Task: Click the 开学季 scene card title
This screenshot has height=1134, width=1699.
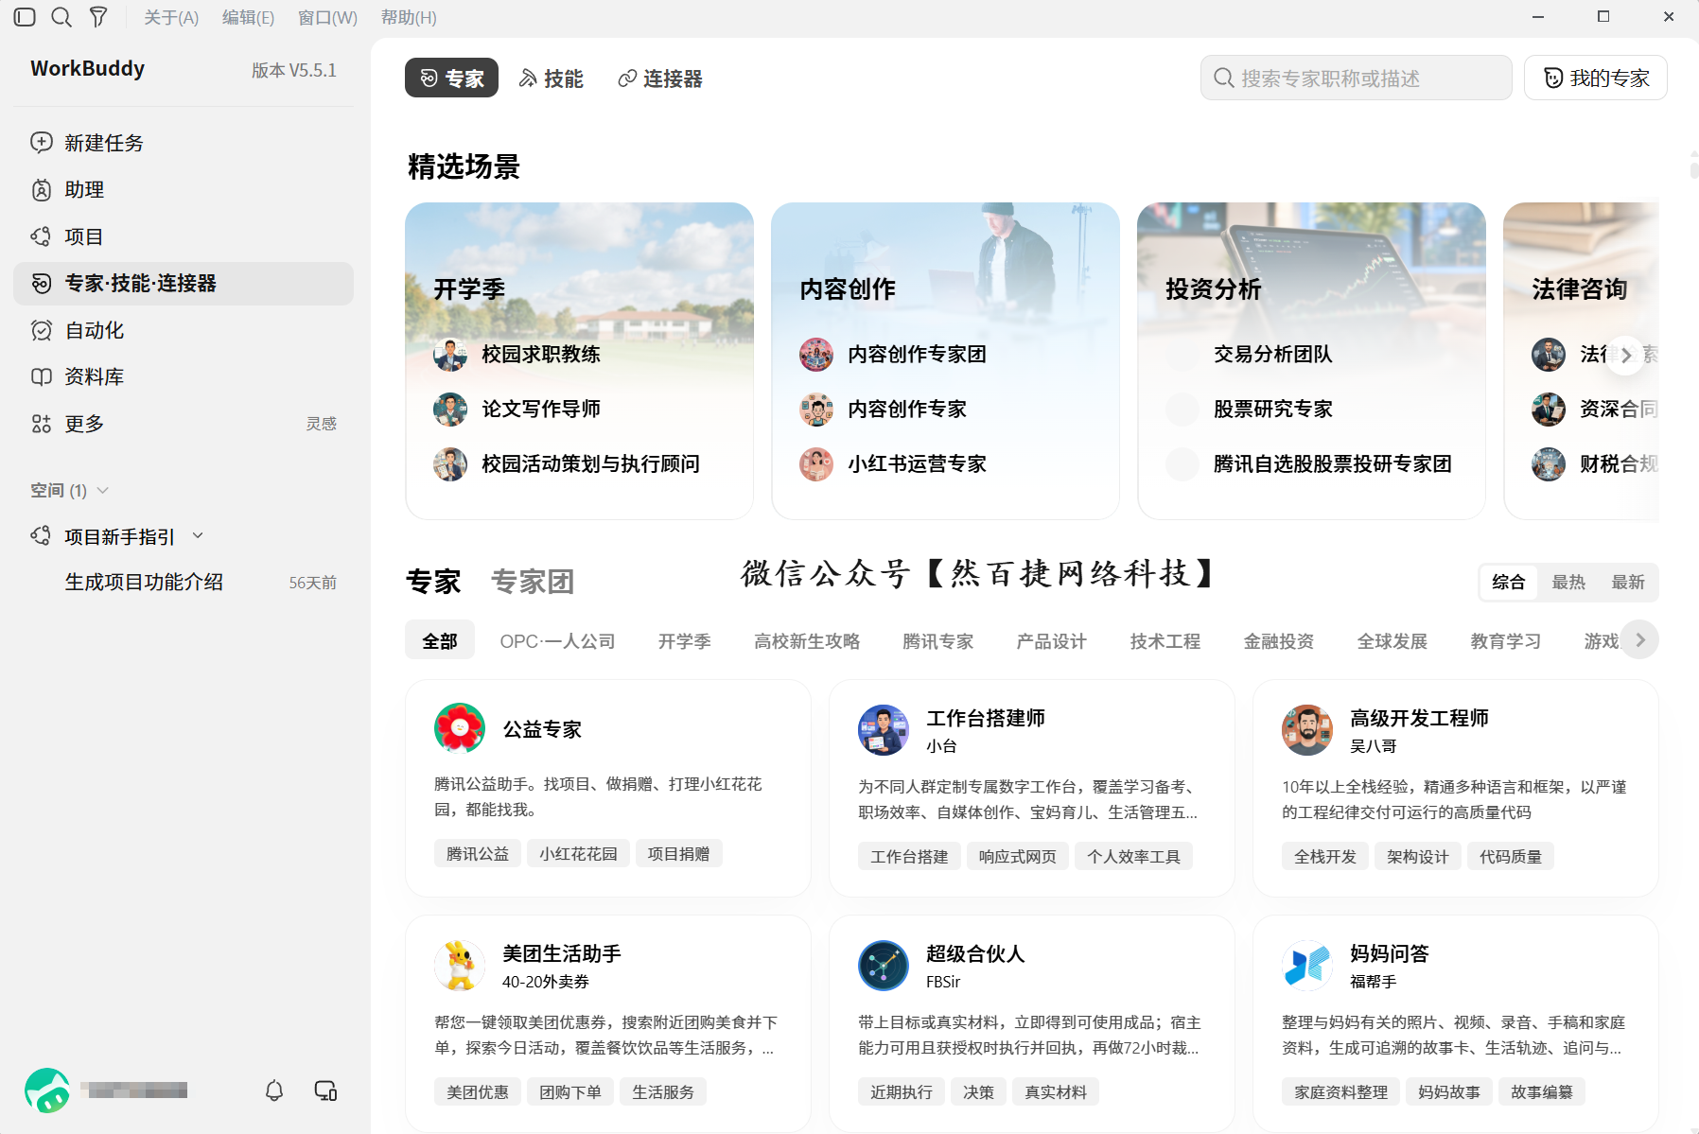Action: click(x=469, y=289)
